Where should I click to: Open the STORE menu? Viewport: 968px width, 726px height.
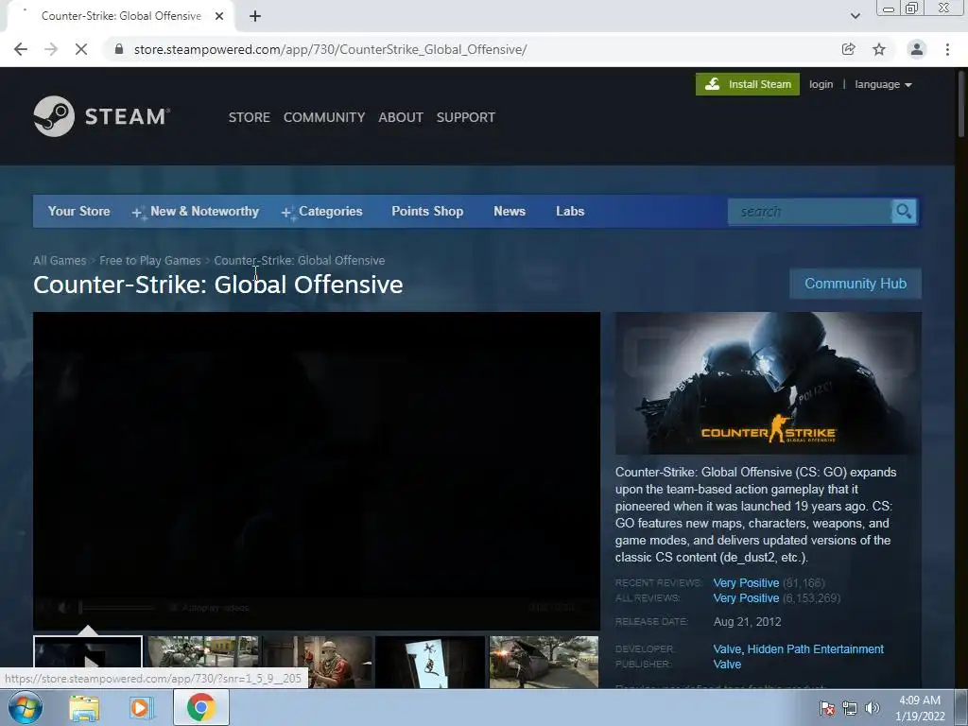(250, 117)
